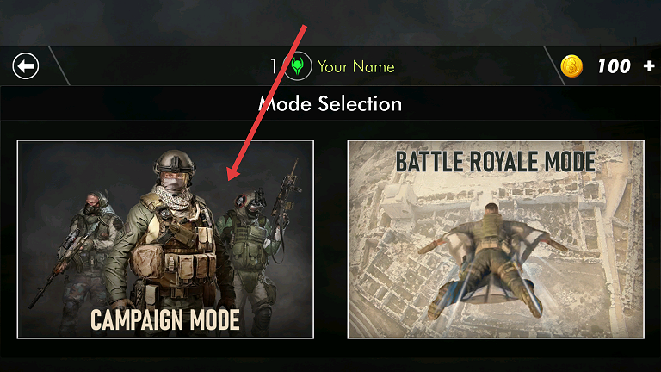Go back using the circled arrow icon
The width and height of the screenshot is (661, 372).
point(26,65)
